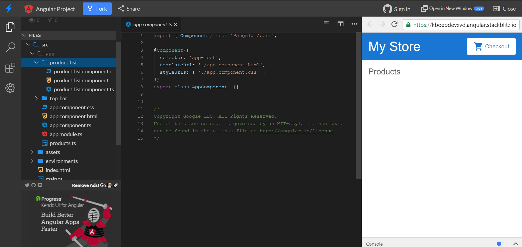Open the editor's more options ellipsis menu
Viewport: 522px width, 247px height.
(x=354, y=24)
